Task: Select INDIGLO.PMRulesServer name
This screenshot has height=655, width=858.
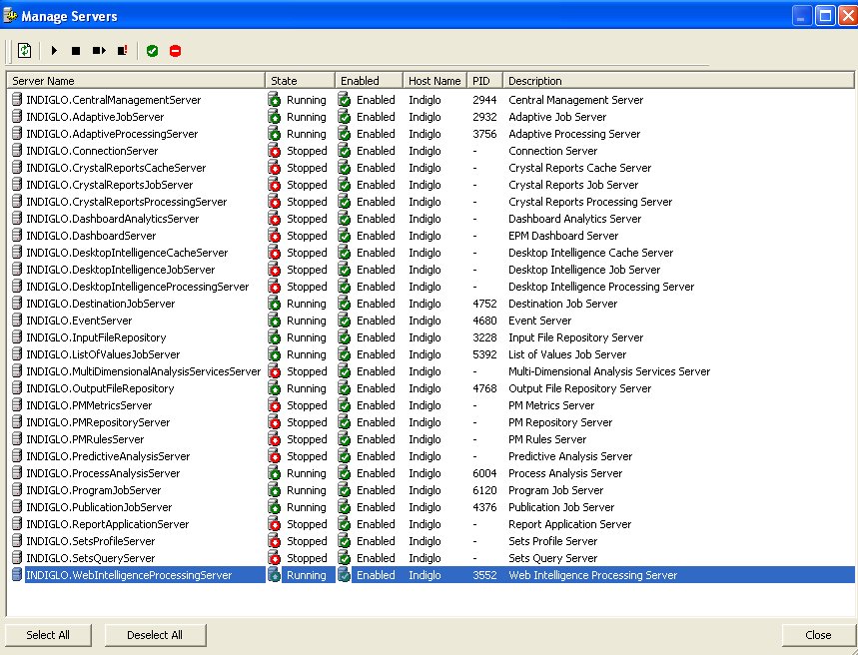Action: pyautogui.click(x=85, y=439)
